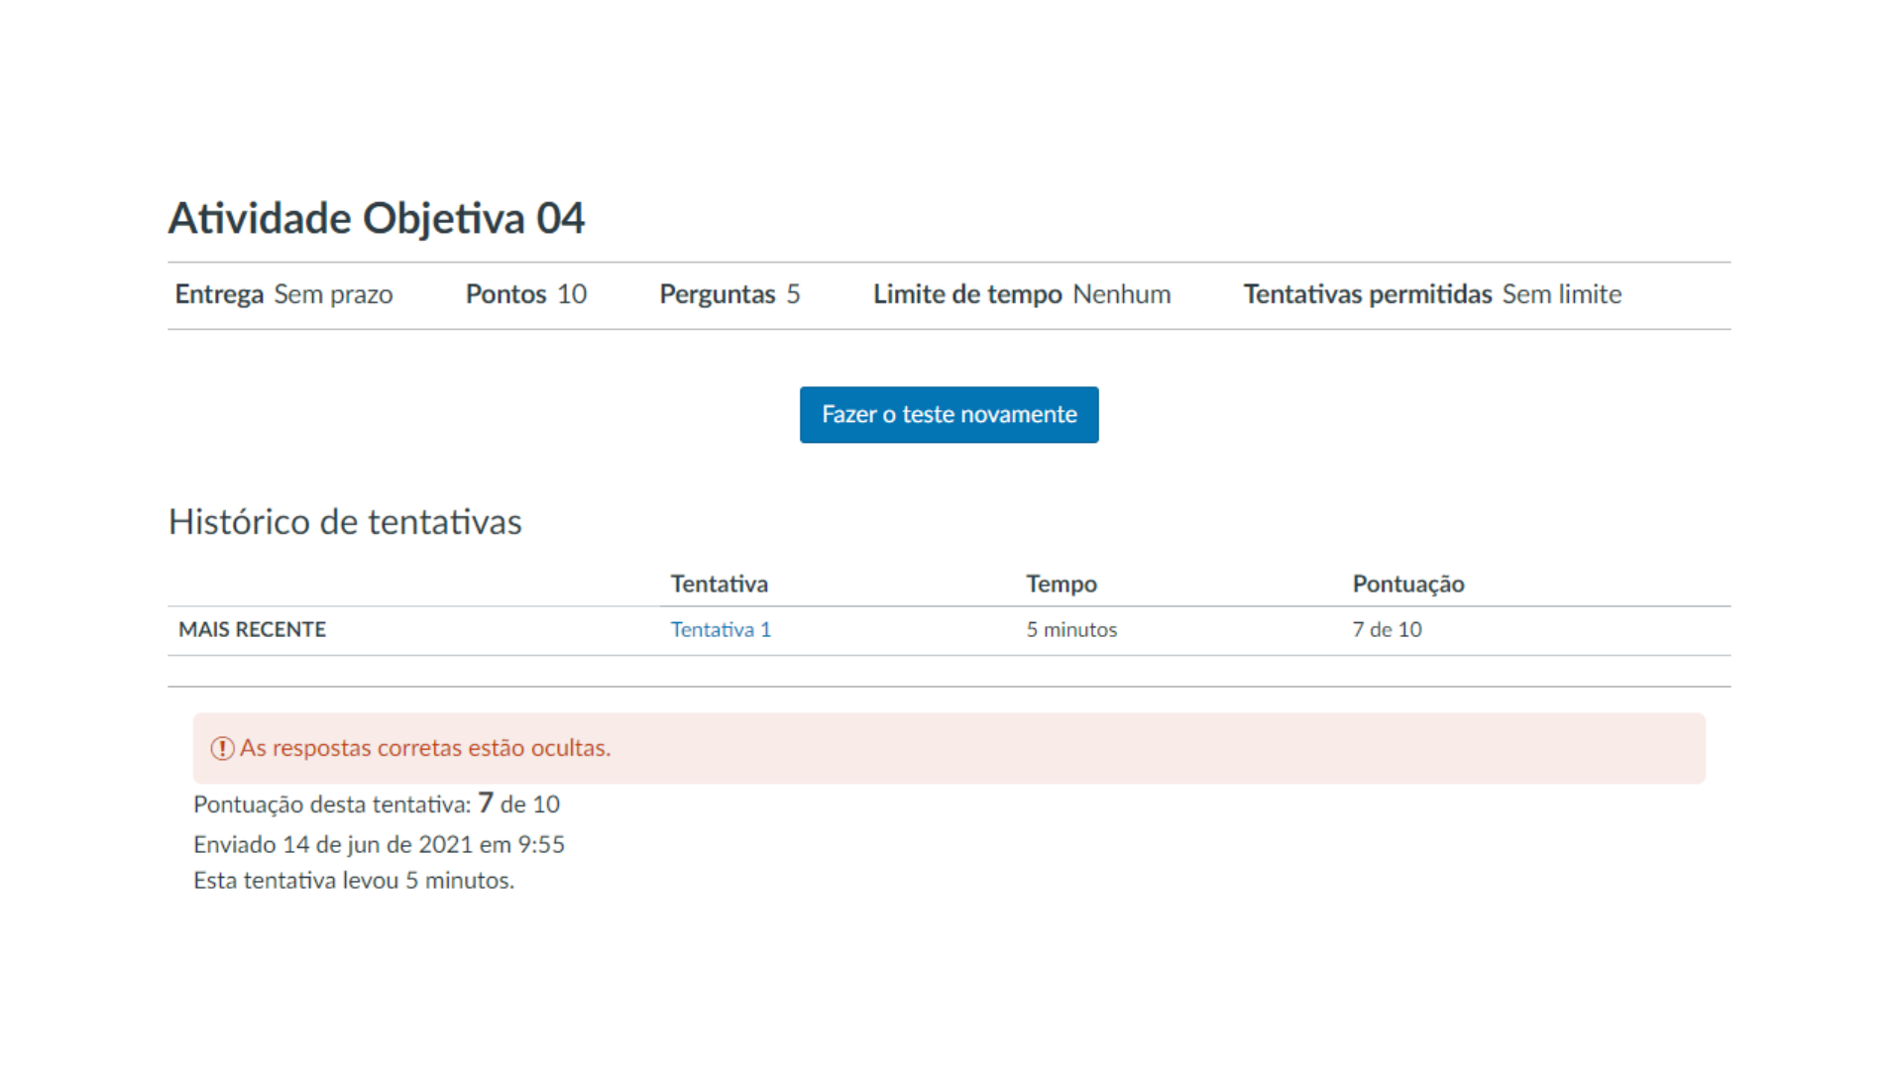Select the Tempo column header
The image size is (1903, 1070).
coord(1062,584)
